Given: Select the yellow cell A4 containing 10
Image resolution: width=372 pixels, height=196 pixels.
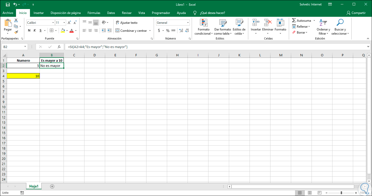Looking at the screenshot, I should (23, 76).
